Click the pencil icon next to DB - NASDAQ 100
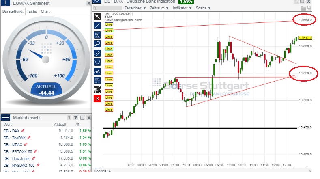This screenshot has height=179, width=320. [38, 165]
